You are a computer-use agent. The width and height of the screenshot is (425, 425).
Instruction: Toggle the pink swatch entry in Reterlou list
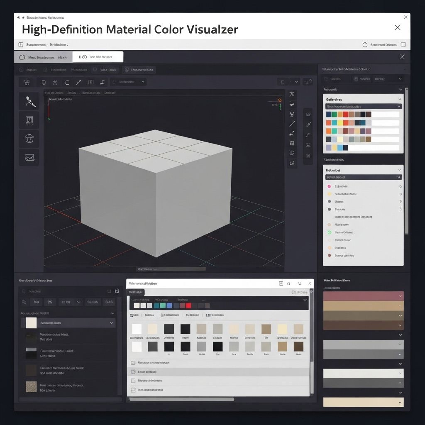click(x=329, y=186)
